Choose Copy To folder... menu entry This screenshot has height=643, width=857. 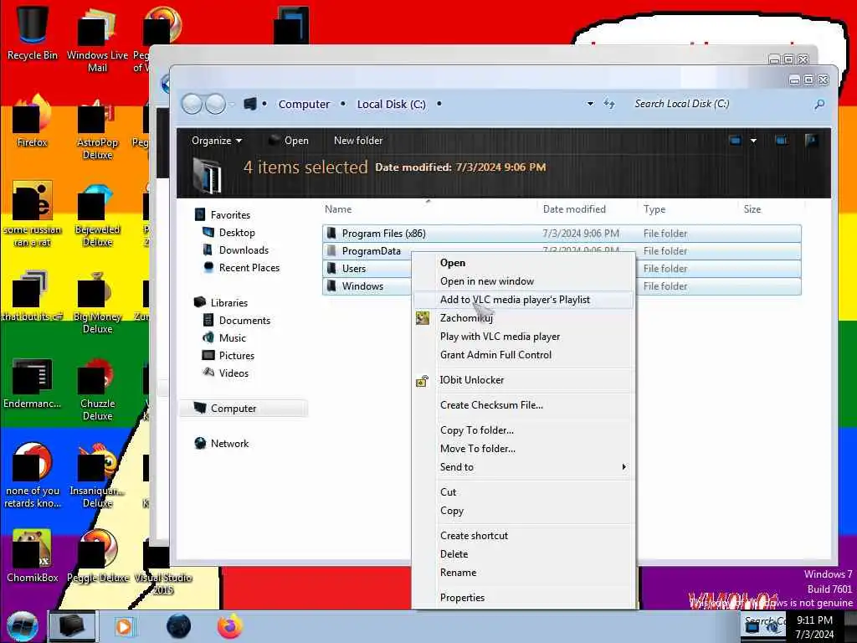click(524, 430)
